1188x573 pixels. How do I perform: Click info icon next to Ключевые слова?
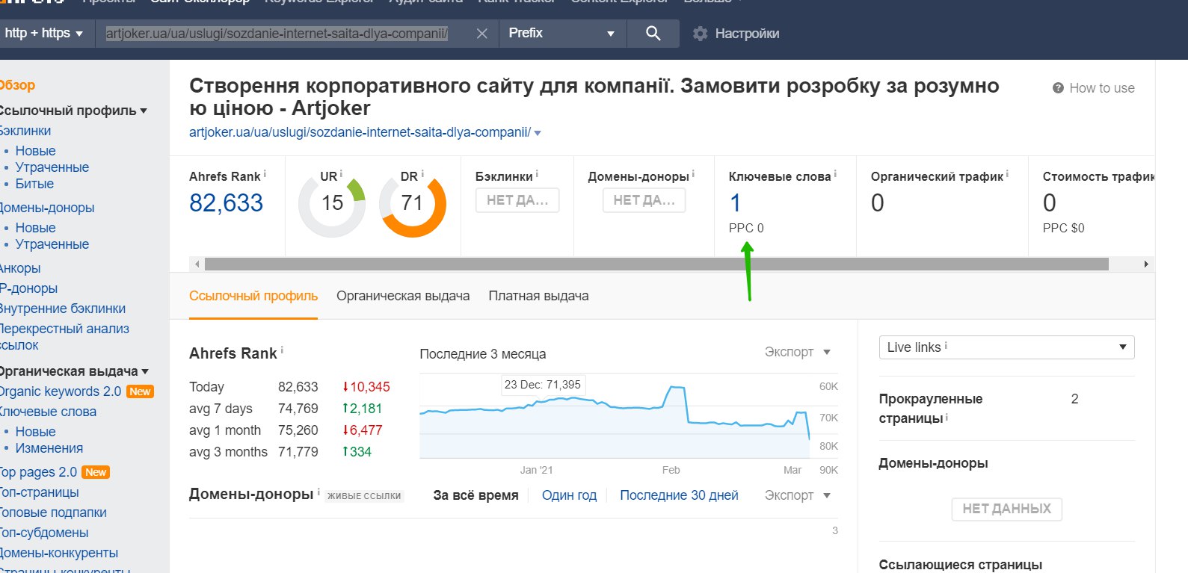click(835, 174)
